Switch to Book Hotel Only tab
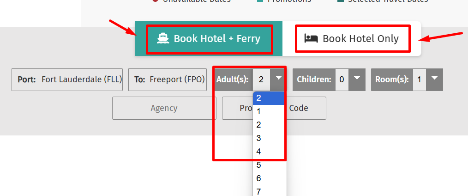 point(352,38)
